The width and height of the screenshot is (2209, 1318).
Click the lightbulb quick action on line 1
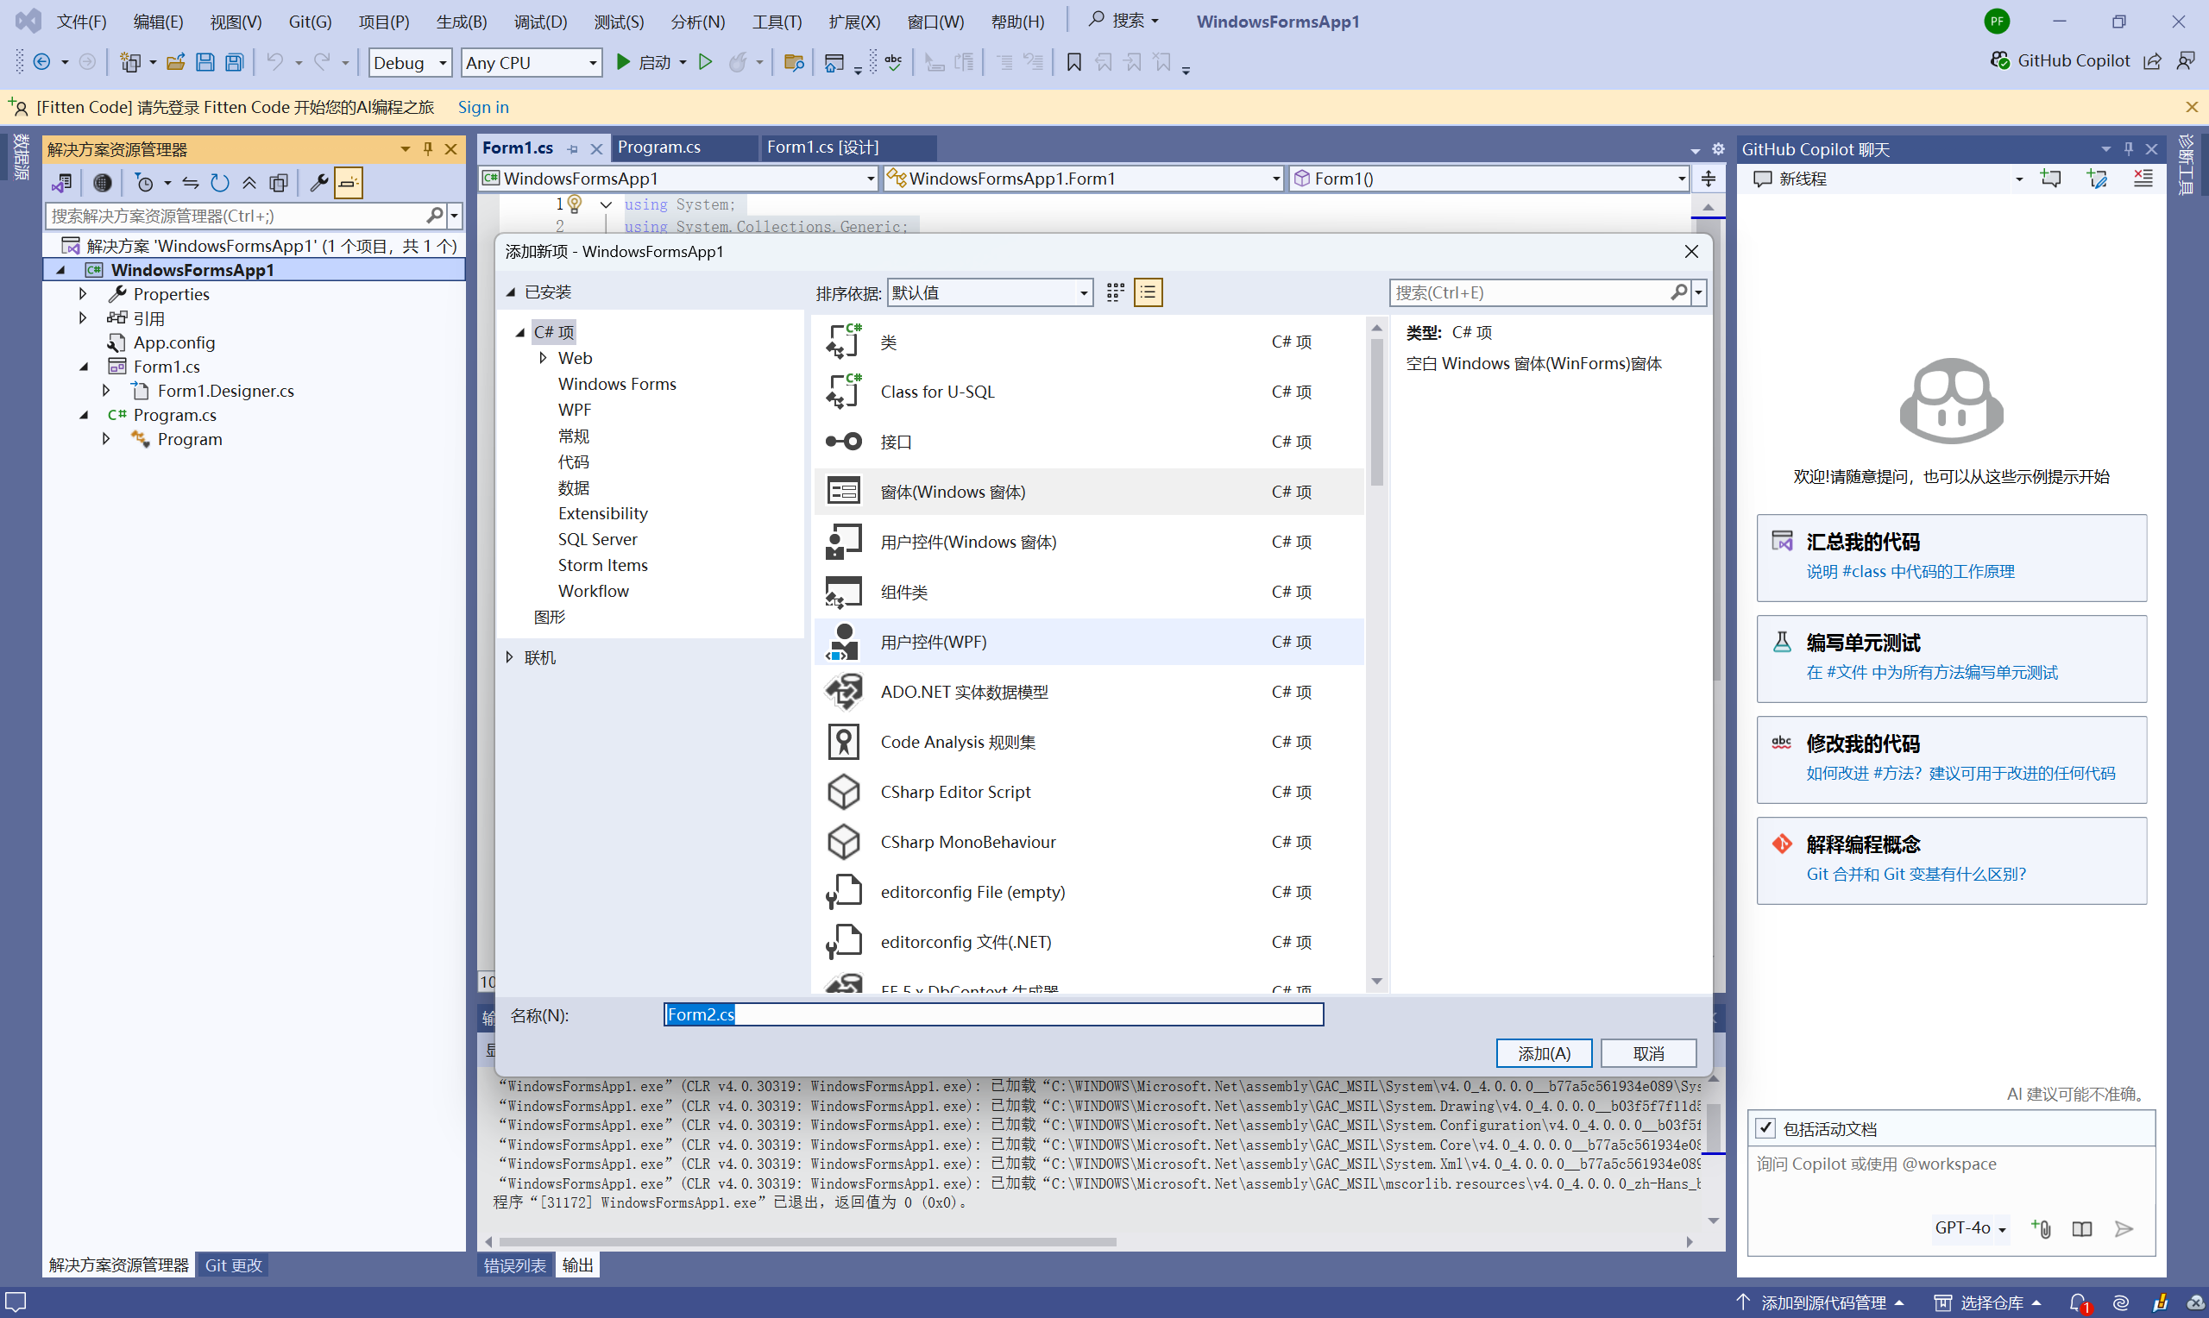(x=575, y=204)
